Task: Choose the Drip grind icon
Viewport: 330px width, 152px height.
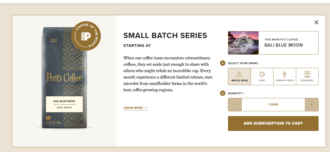Action: point(262,76)
